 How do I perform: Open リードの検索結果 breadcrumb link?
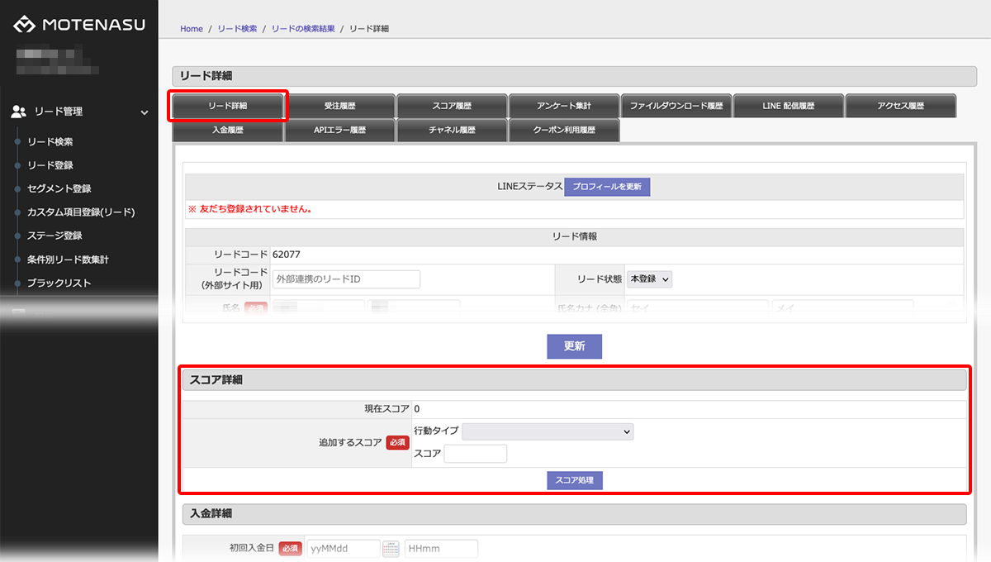[303, 29]
